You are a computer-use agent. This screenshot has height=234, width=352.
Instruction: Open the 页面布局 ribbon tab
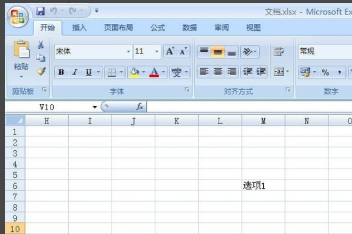[x=119, y=28]
